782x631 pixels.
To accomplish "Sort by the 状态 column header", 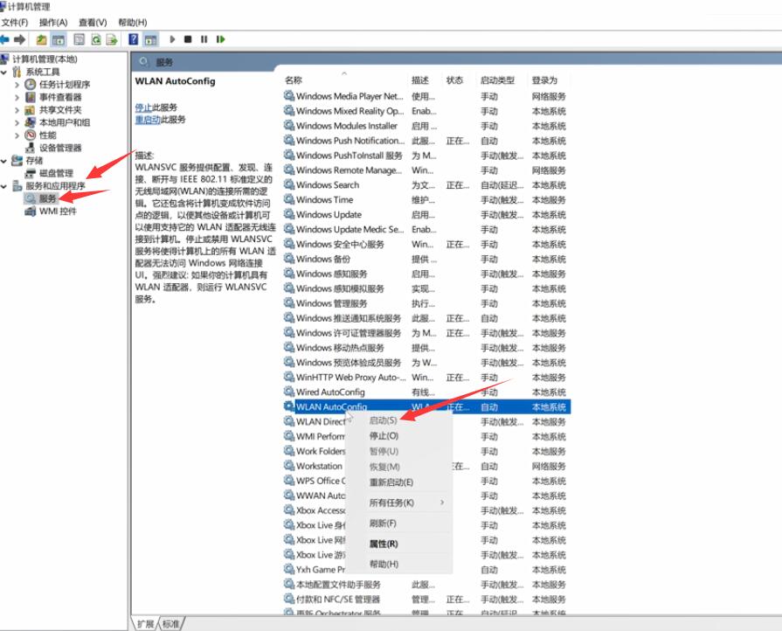I will 454,80.
